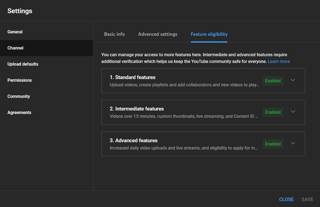Click the Learn more link

(279, 61)
